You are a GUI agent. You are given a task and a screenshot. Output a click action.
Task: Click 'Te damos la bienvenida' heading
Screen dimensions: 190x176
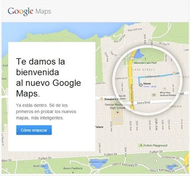click(40, 67)
